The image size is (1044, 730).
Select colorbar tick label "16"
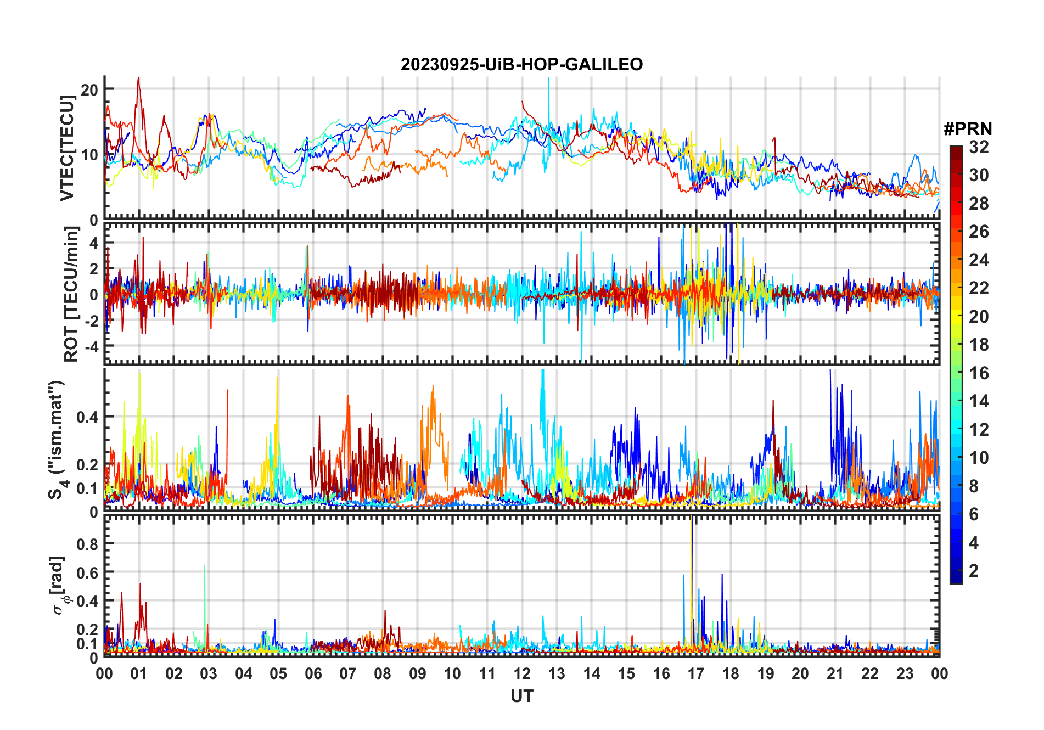tap(979, 373)
